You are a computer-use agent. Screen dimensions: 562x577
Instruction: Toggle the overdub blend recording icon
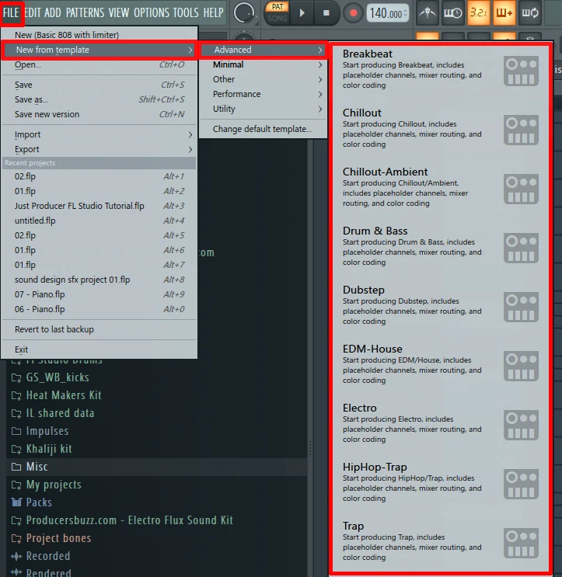504,13
